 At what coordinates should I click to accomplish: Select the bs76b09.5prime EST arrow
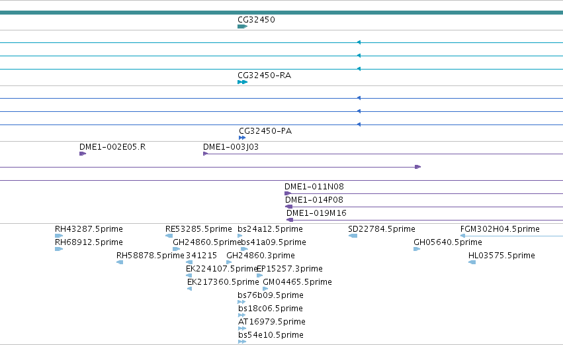click(241, 302)
